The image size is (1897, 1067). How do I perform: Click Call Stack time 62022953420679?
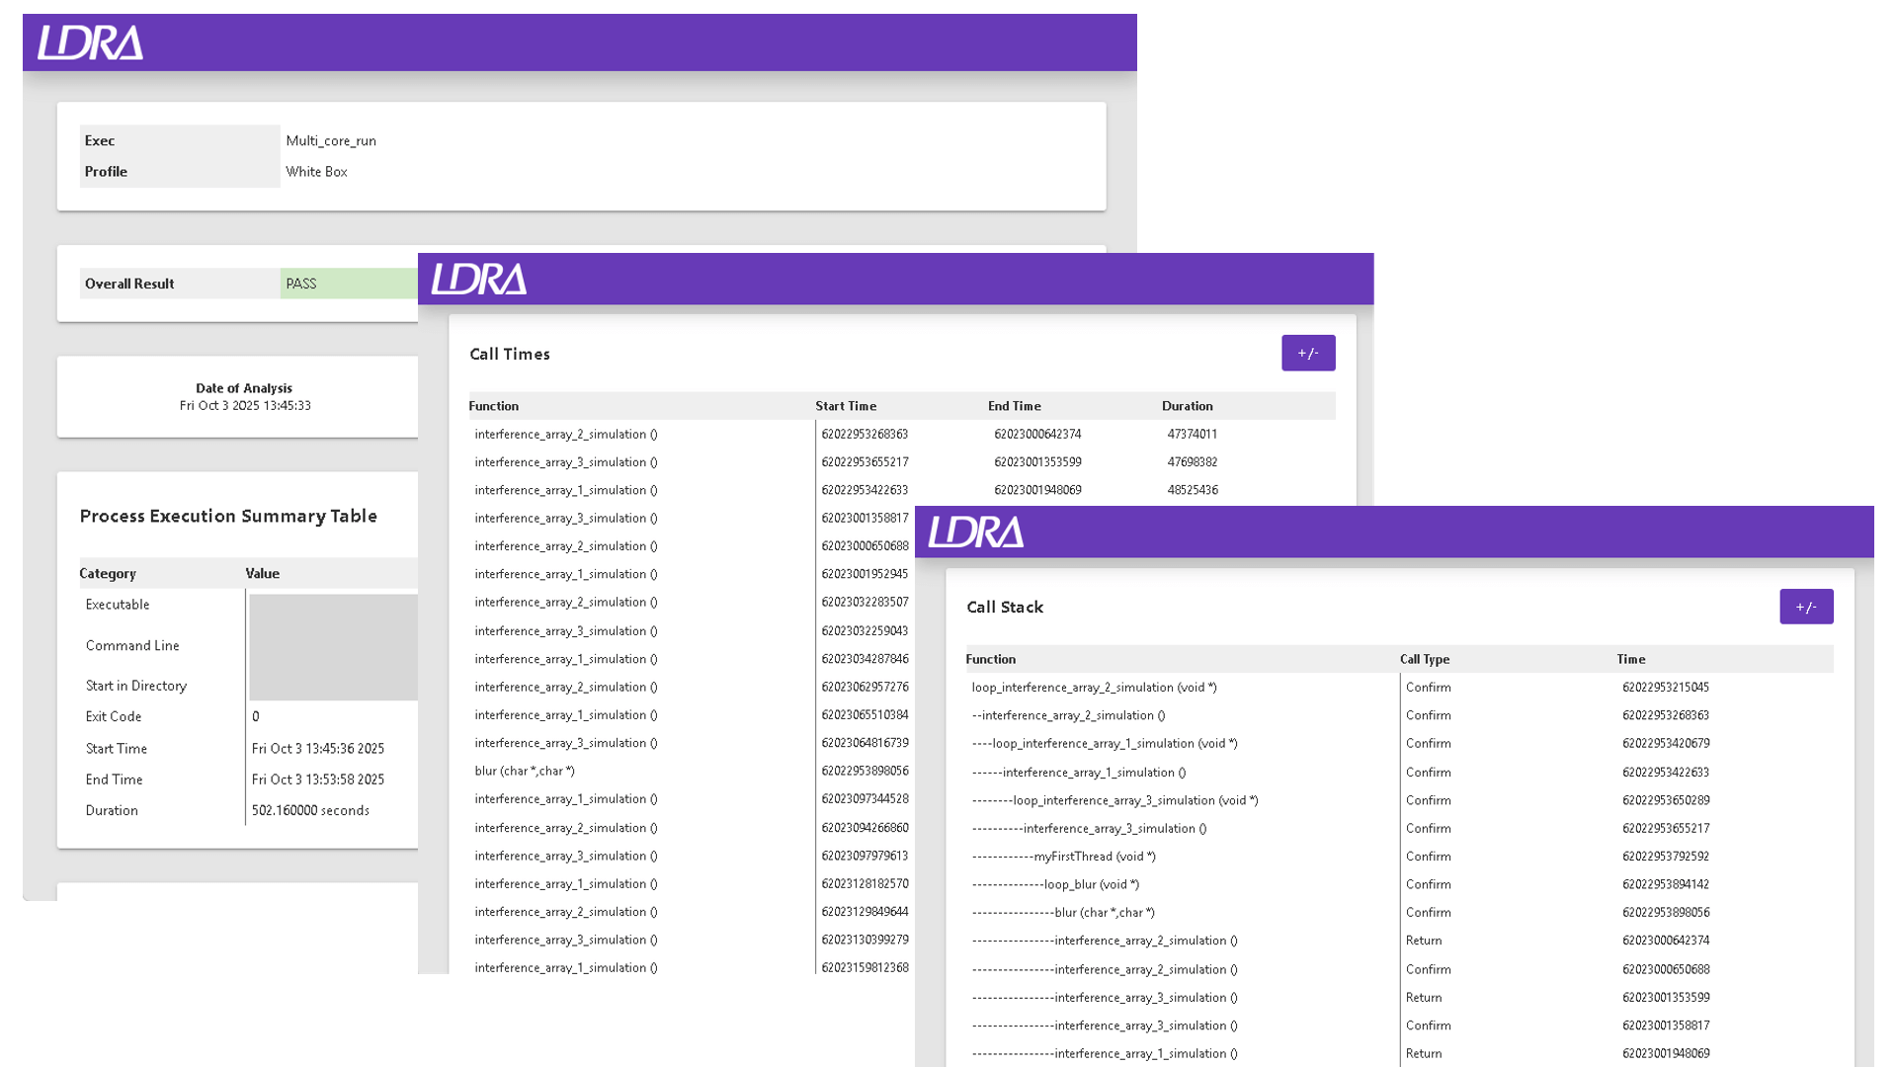coord(1666,744)
